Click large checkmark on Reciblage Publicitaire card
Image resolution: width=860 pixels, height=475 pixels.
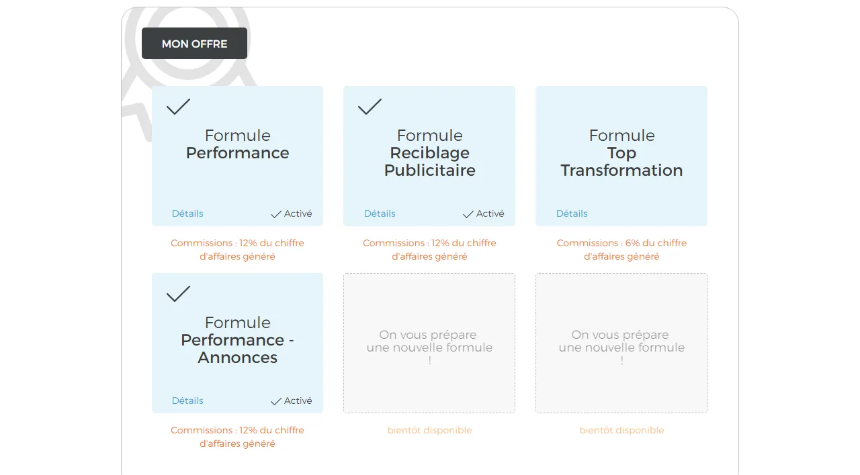click(x=370, y=107)
